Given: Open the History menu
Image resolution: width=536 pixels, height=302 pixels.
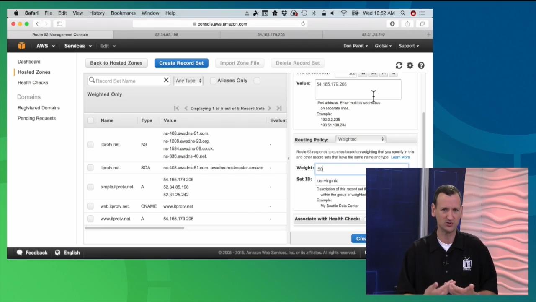Looking at the screenshot, I should click(97, 13).
